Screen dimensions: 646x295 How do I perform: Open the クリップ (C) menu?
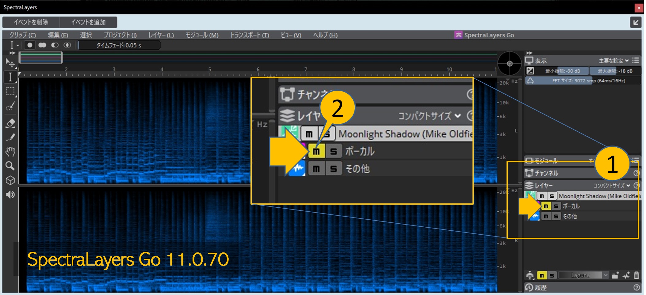(x=23, y=35)
